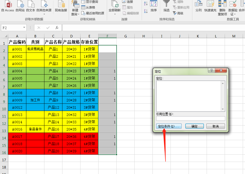245x174 pixels.
Task: Click the 自网站 import icon
Action: click(x=20, y=6)
